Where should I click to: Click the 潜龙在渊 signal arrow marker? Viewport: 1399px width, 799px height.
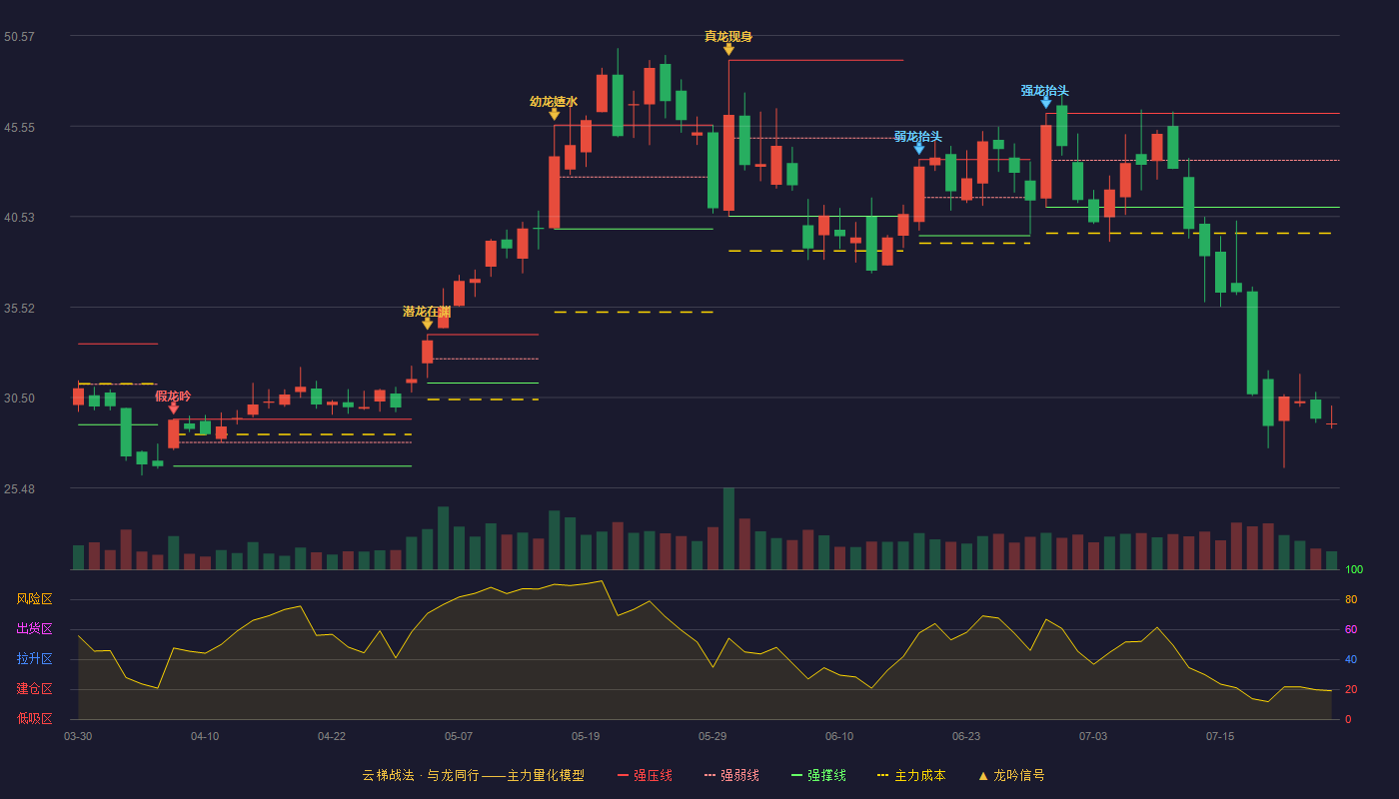[427, 324]
